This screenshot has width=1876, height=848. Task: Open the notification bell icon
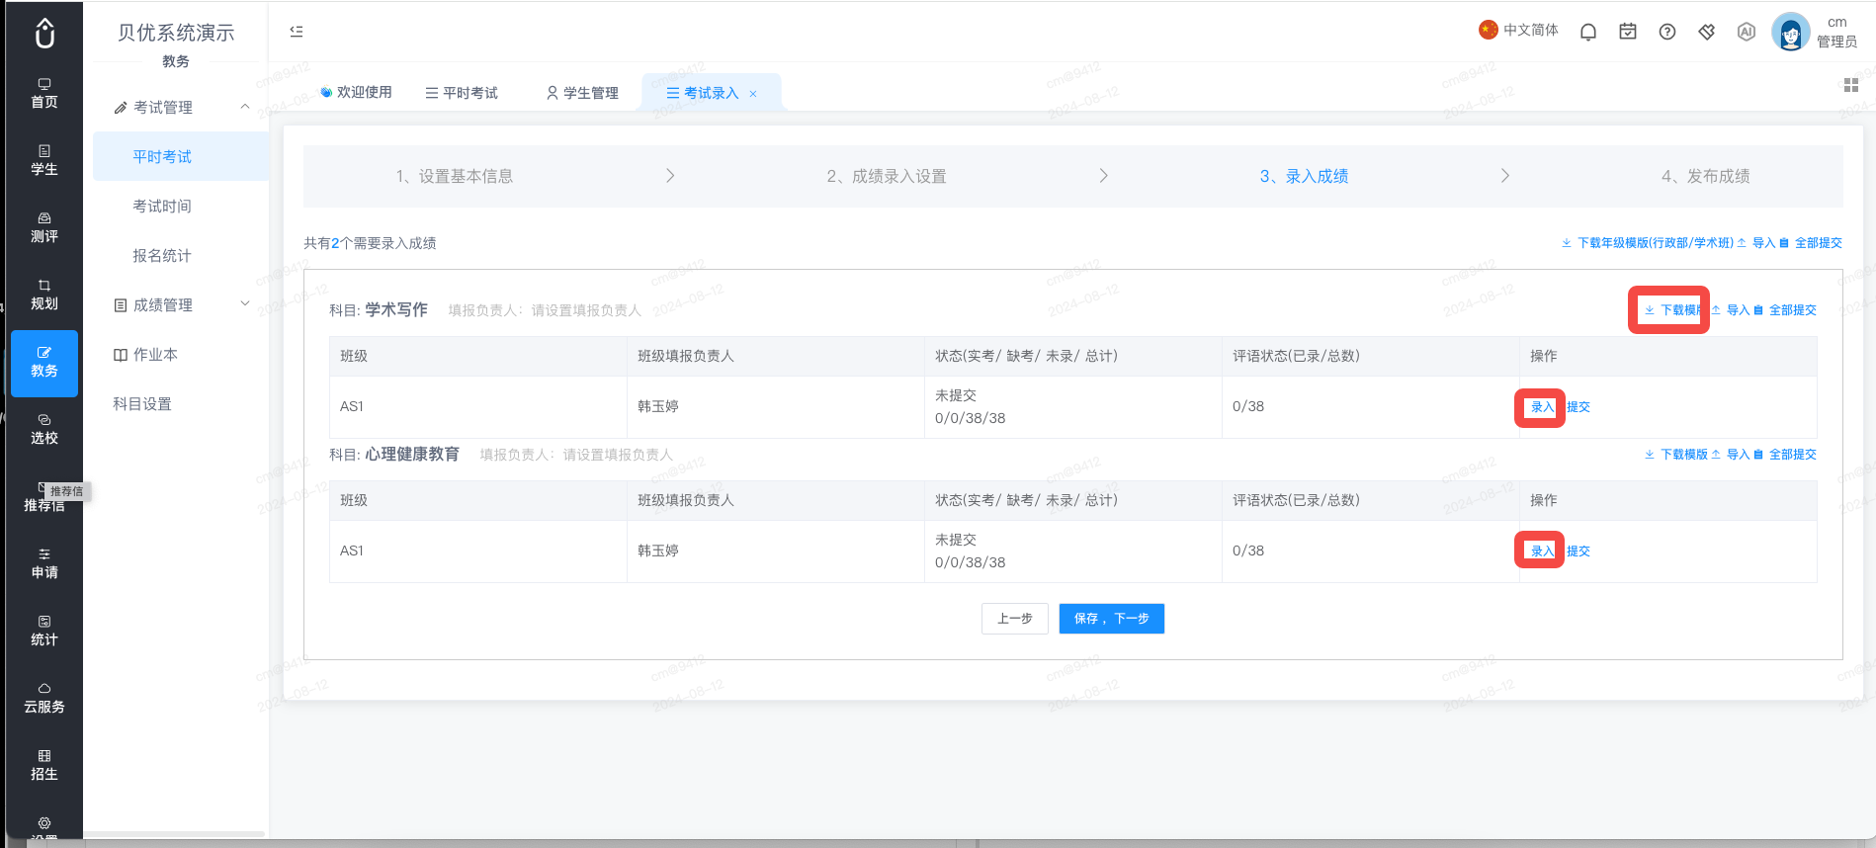(1588, 32)
